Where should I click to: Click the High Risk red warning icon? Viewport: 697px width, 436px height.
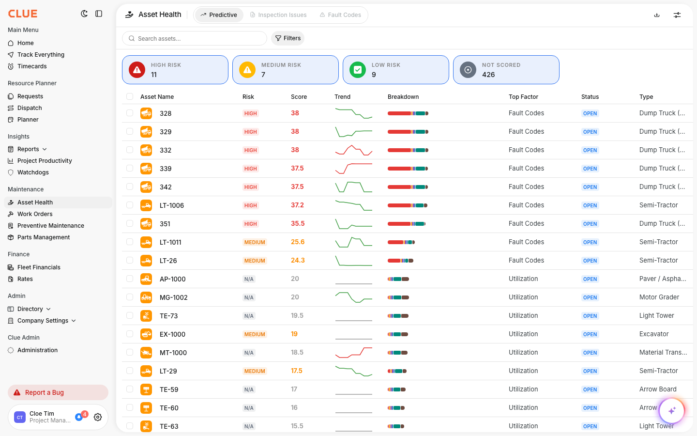tap(137, 70)
